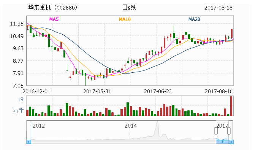The image size is (258, 150).
Task: Click the 万手 volume unit label
Action: point(19,110)
